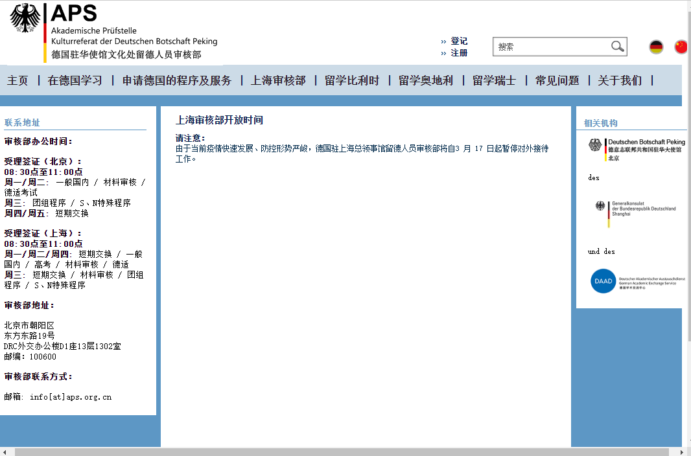Switch language using the Chinese flag

tap(681, 47)
